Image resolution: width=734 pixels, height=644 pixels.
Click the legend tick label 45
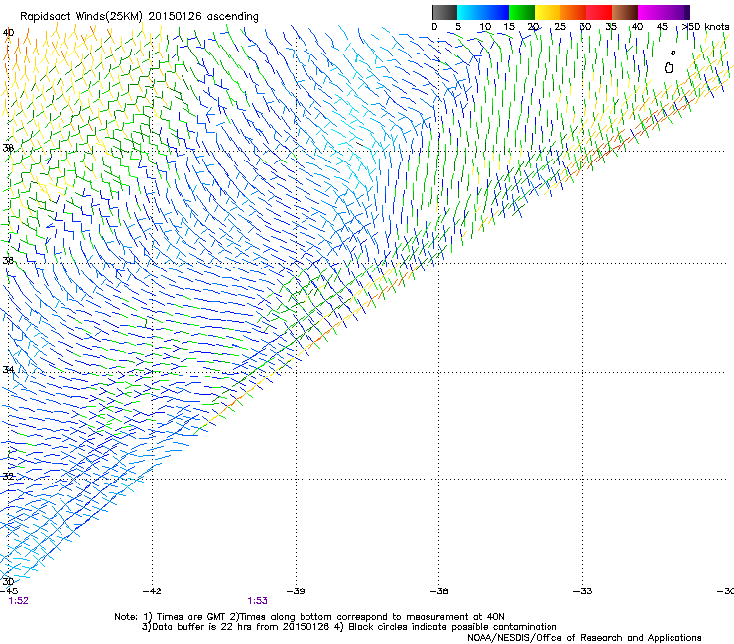(662, 27)
